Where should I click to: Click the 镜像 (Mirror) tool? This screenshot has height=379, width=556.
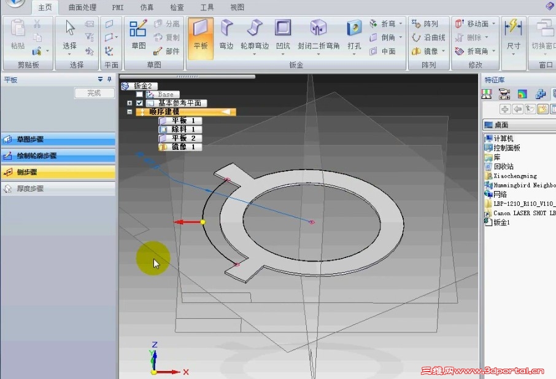pos(425,51)
